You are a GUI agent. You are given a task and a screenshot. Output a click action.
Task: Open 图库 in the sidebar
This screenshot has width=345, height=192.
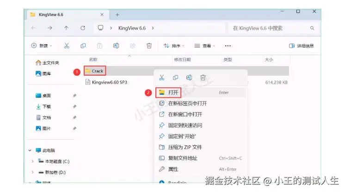[x=43, y=73]
